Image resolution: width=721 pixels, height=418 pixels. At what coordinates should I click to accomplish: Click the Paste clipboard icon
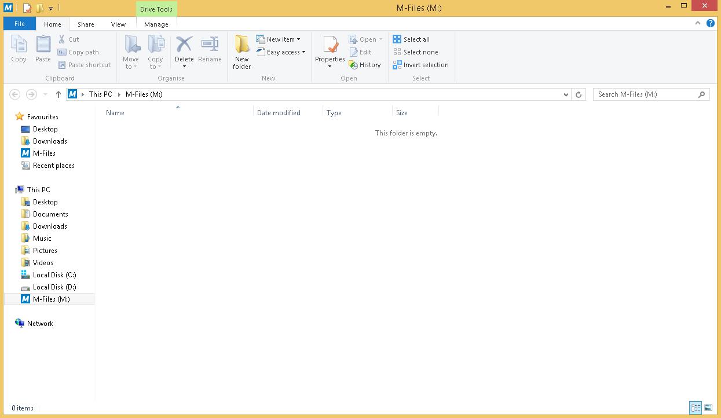(43, 45)
